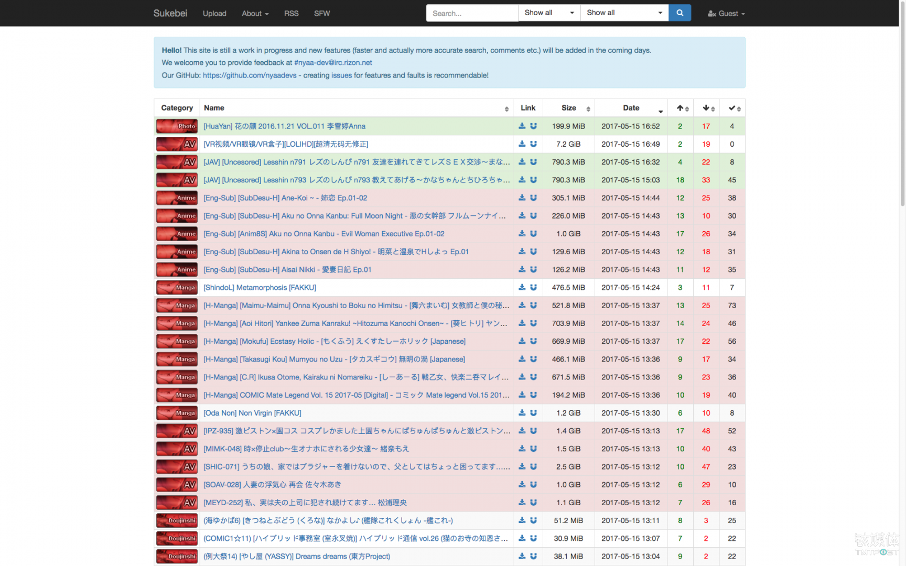906x566 pixels.
Task: Sort by completed downloads checkmark column
Action: click(733, 108)
